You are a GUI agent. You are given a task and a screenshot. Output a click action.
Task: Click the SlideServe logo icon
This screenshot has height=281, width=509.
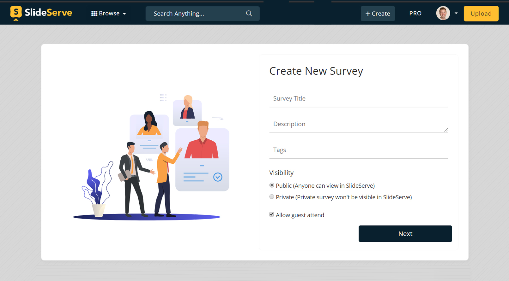click(16, 13)
